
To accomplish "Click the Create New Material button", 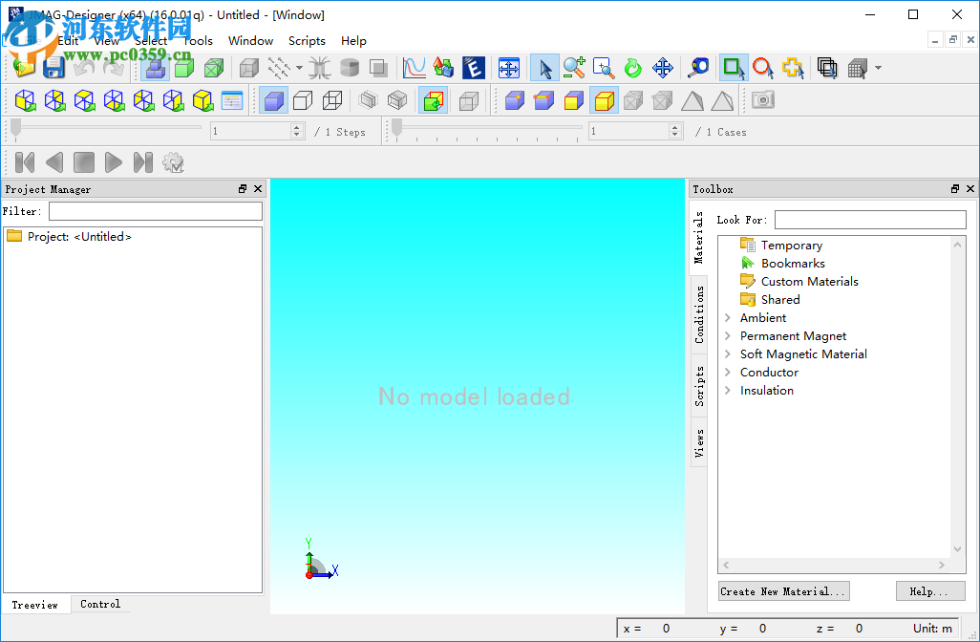I will [782, 590].
